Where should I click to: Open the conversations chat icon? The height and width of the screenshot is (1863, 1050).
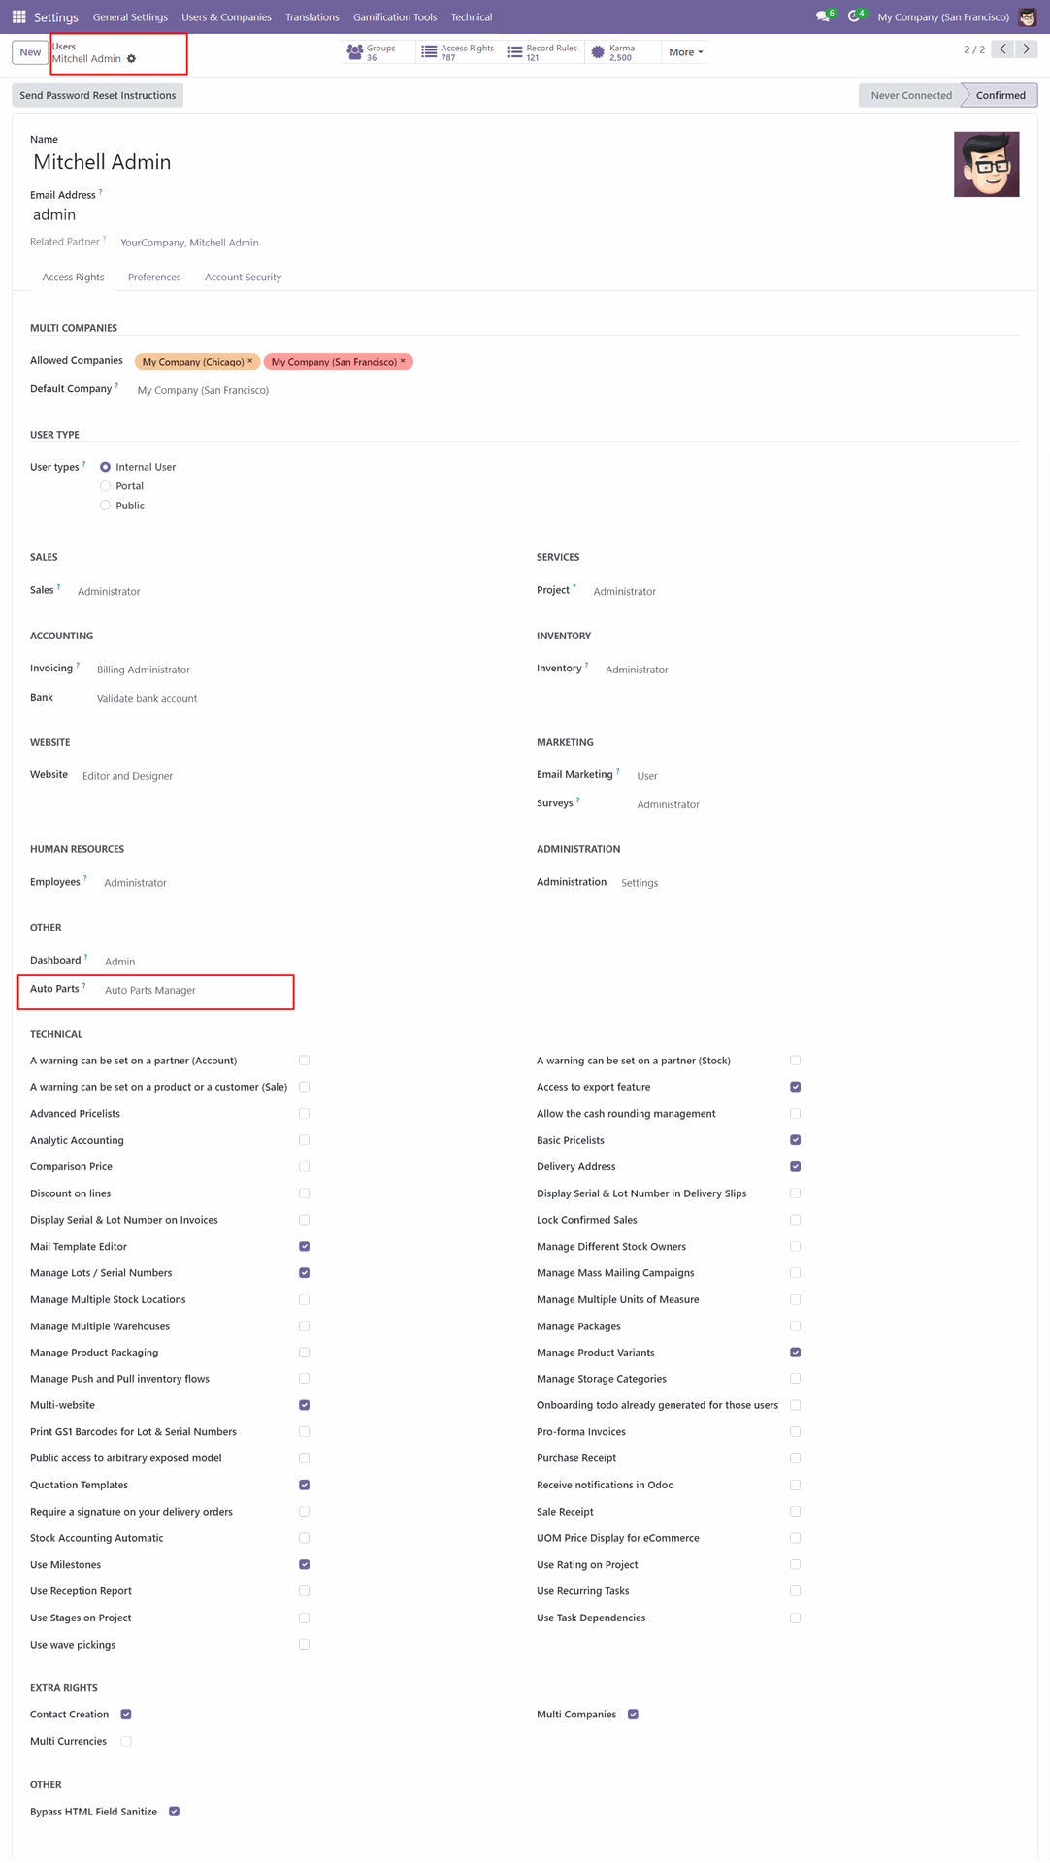(823, 16)
